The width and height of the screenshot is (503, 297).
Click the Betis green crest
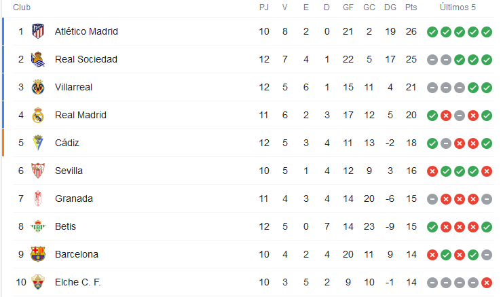[x=38, y=226]
